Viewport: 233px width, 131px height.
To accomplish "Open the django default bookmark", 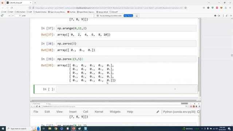I will click(x=102, y=12).
